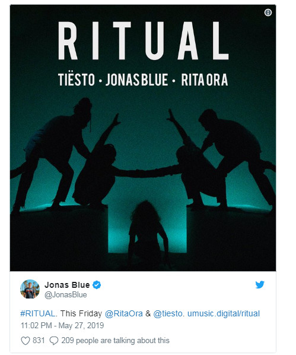The width and height of the screenshot is (296, 355).
Task: Click the 831 likes count
Action: [39, 340]
